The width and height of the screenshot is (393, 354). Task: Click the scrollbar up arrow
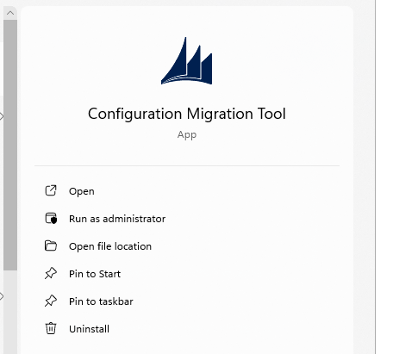point(10,13)
